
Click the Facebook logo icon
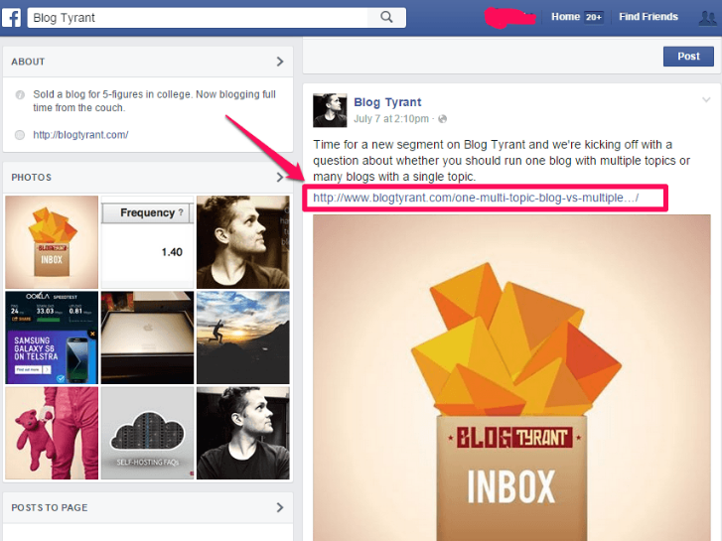(11, 18)
